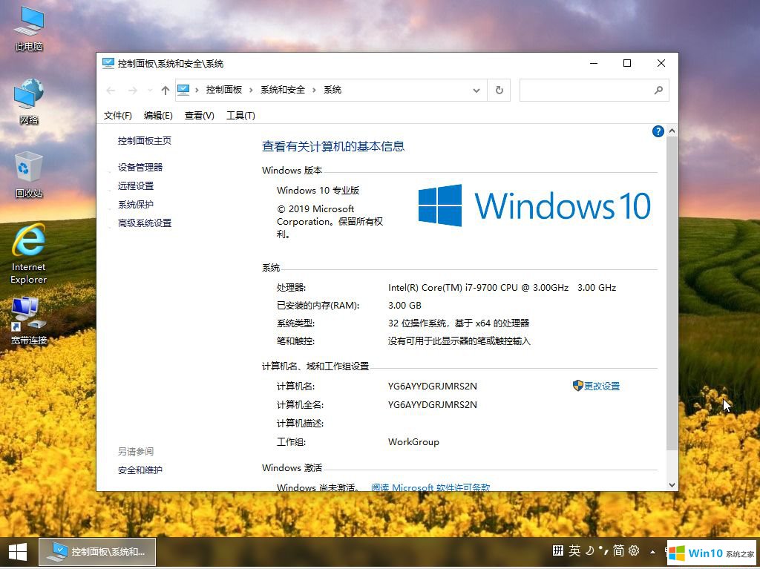Click the 更改设置 link

601,387
